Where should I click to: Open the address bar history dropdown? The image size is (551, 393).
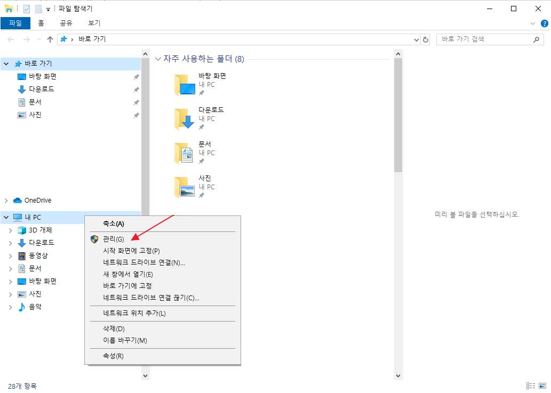[x=417, y=39]
